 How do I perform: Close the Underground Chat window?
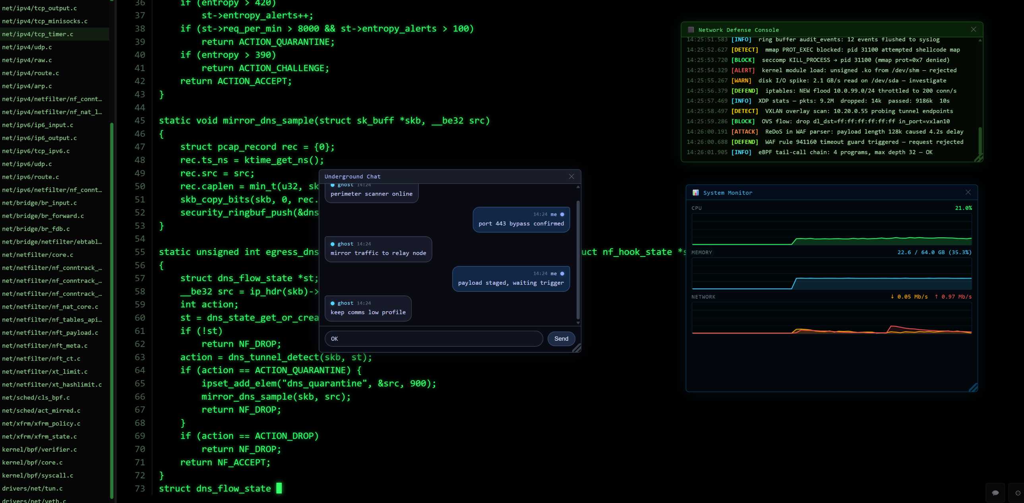(x=571, y=177)
